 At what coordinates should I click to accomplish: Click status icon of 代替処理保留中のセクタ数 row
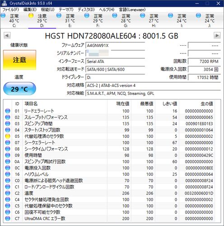8,206
